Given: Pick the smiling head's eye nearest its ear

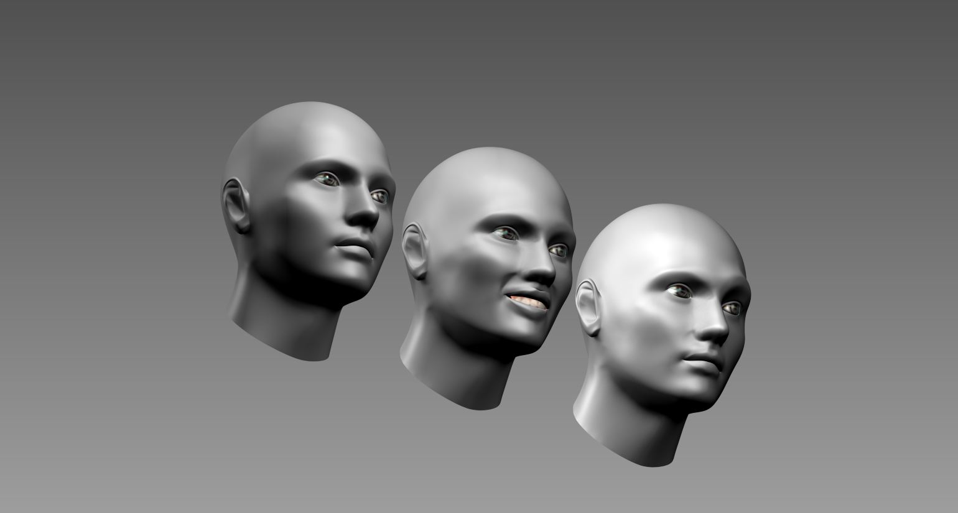Looking at the screenshot, I should point(505,233).
